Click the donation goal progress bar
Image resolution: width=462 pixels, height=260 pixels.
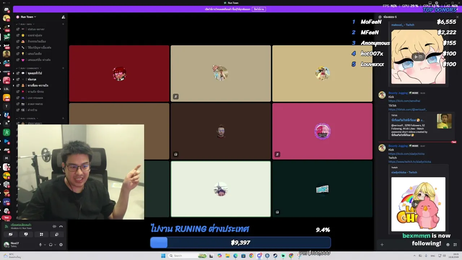[240, 243]
